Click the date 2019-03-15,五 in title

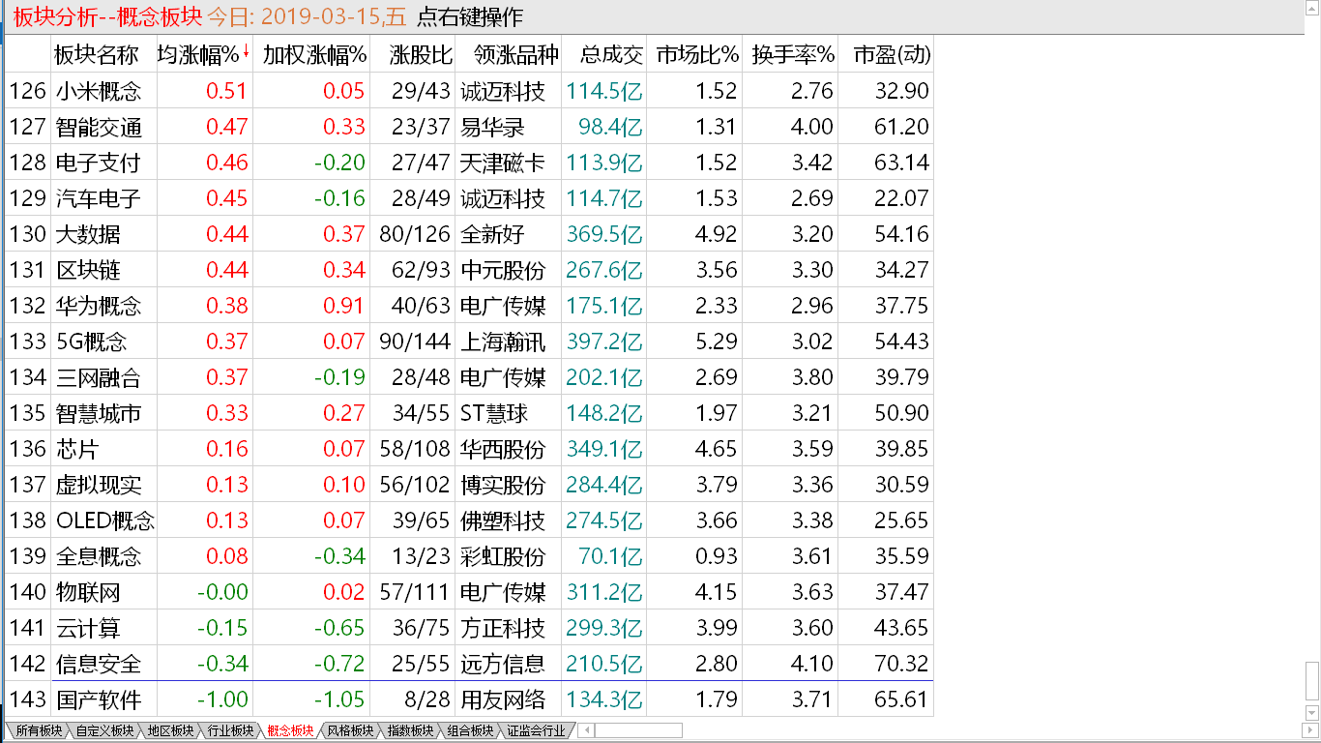click(335, 16)
